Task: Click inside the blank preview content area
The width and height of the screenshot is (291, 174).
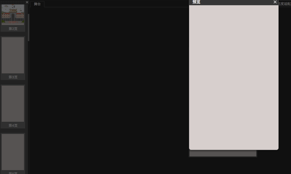Action: [234, 77]
